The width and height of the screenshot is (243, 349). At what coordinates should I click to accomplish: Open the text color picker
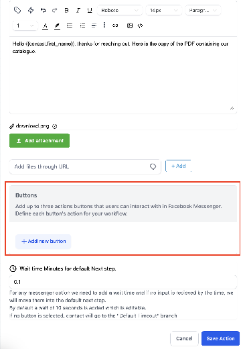[x=45, y=26]
